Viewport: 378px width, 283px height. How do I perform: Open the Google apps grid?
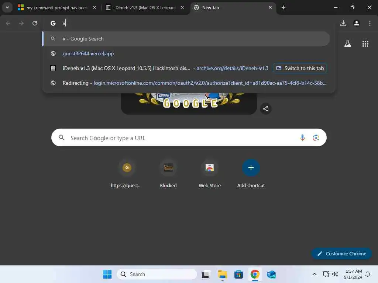[365, 44]
